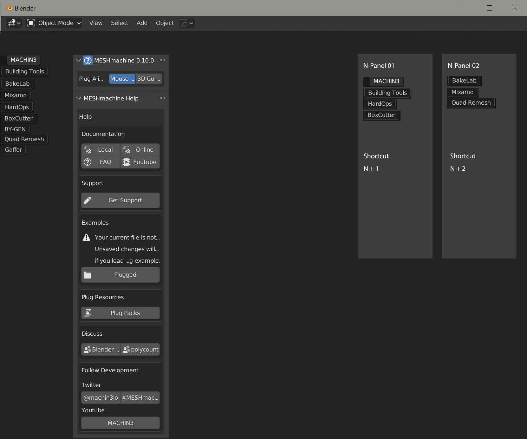Open the Blender Artists discussion
The image size is (527, 439).
101,349
